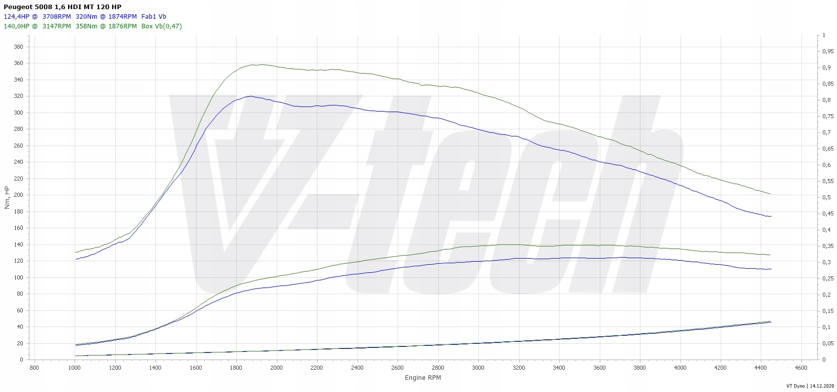Click the "0,8" right axis tick label

[826, 100]
